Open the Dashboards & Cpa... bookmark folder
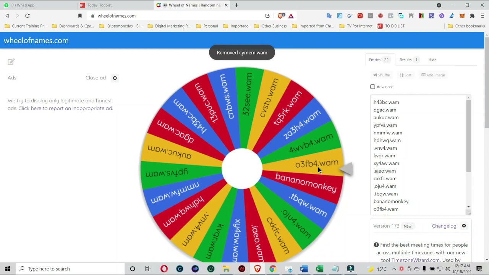489x275 pixels. coord(73,26)
